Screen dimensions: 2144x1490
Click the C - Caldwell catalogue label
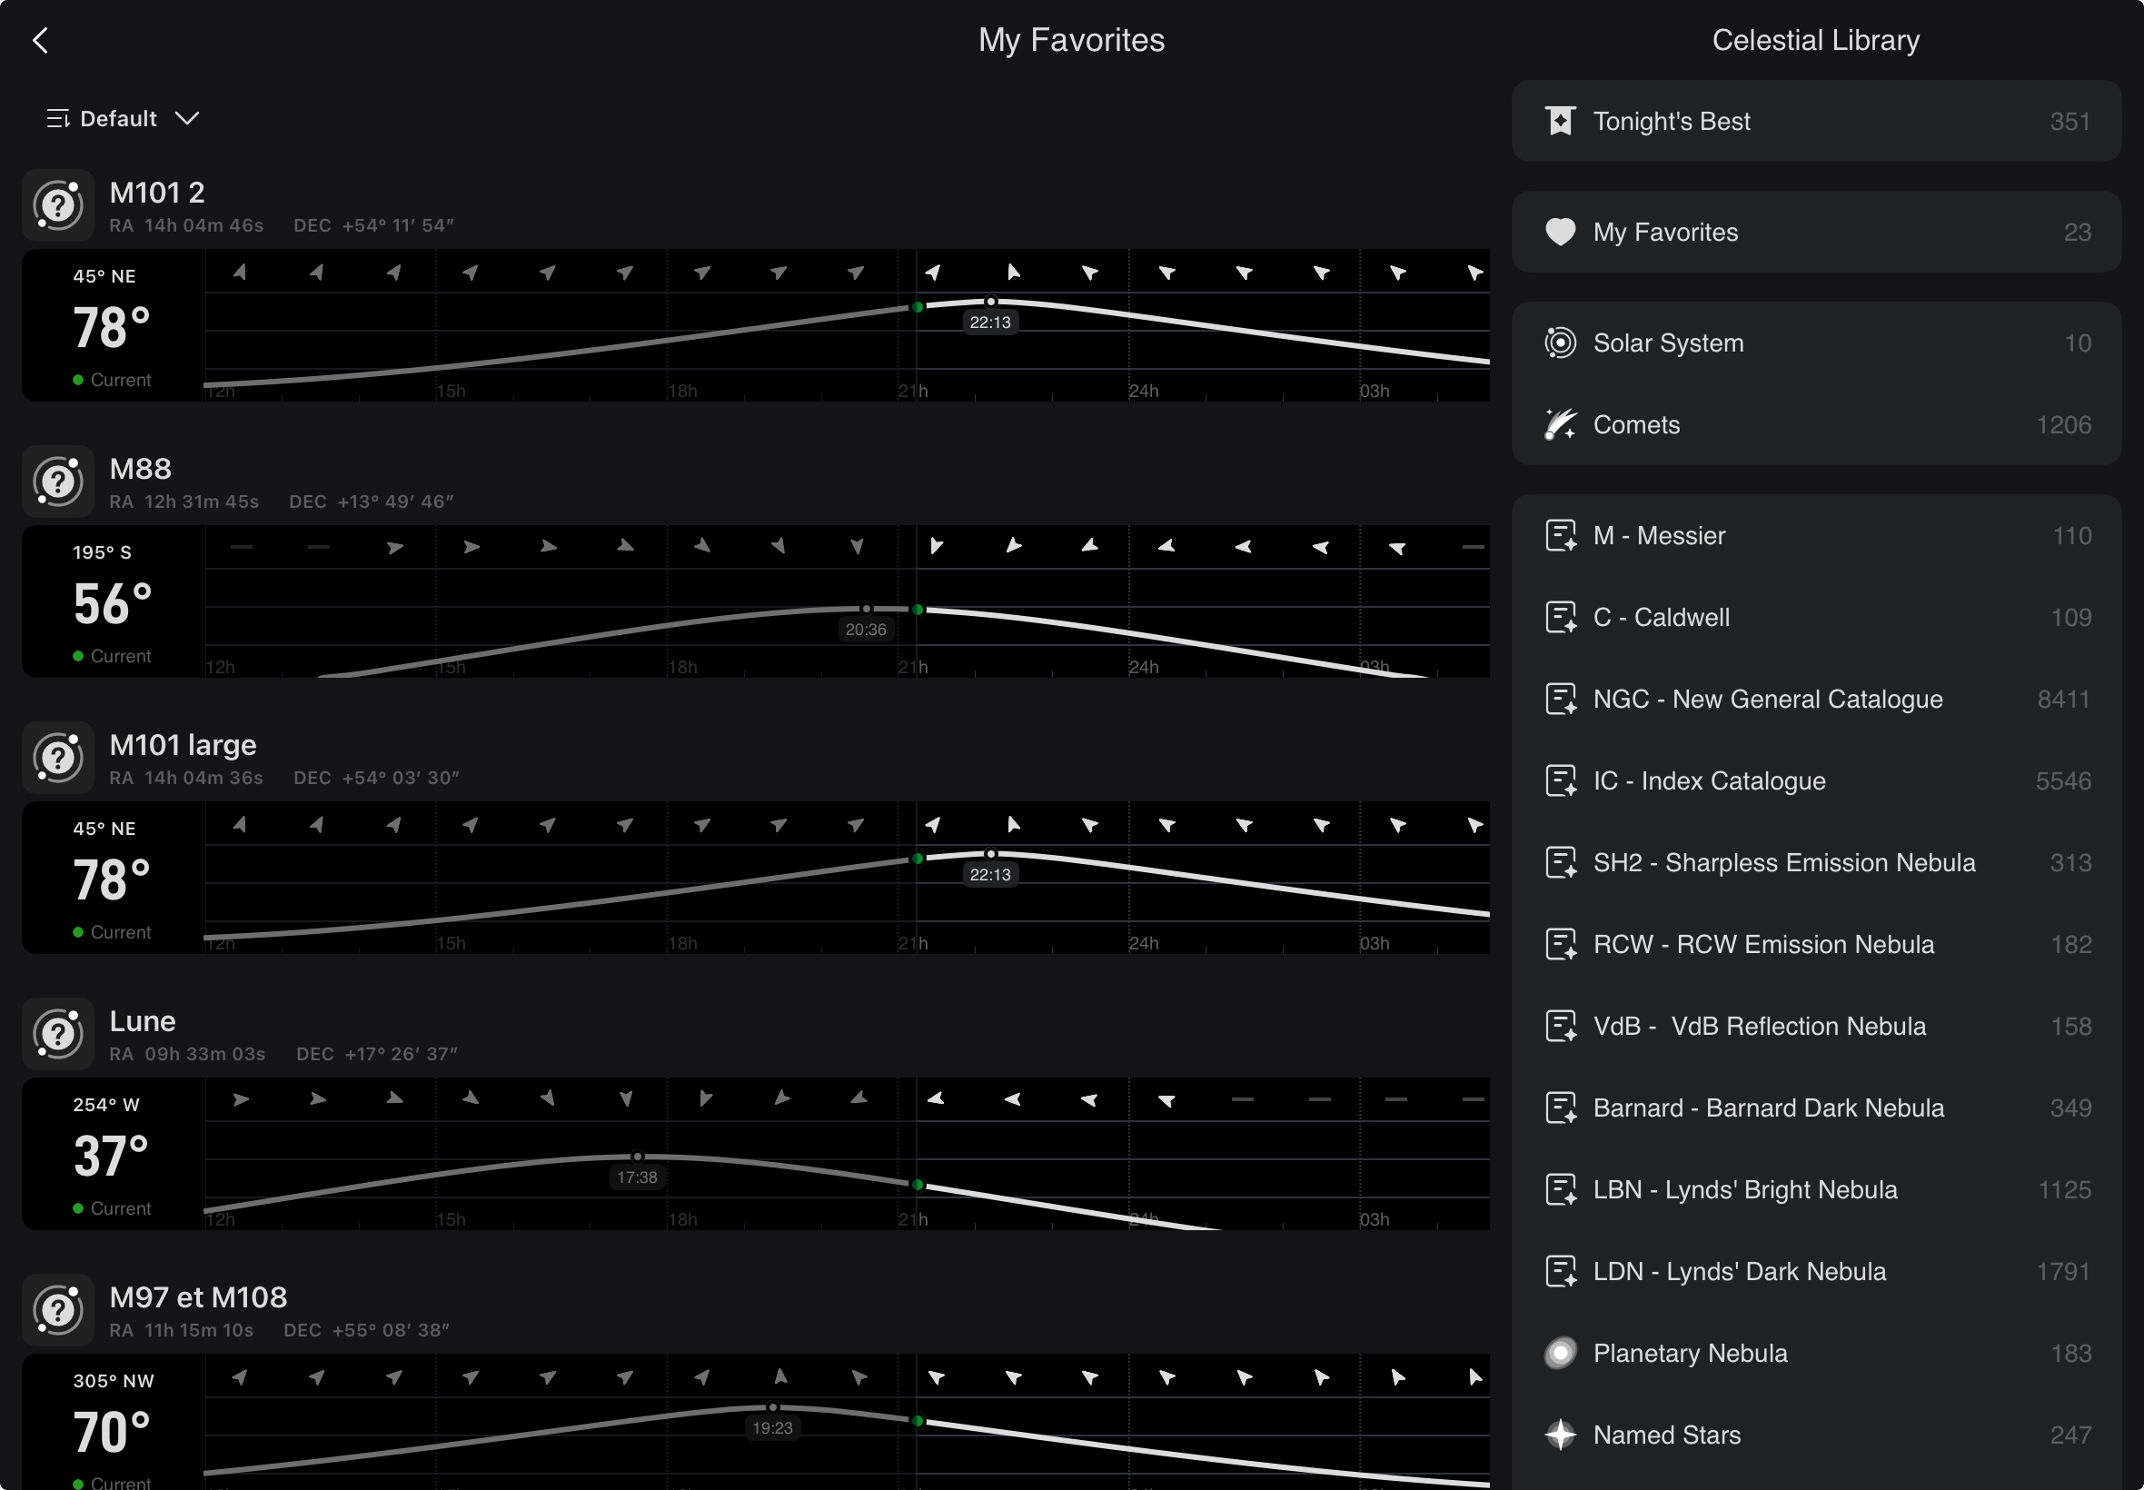pyautogui.click(x=1662, y=617)
